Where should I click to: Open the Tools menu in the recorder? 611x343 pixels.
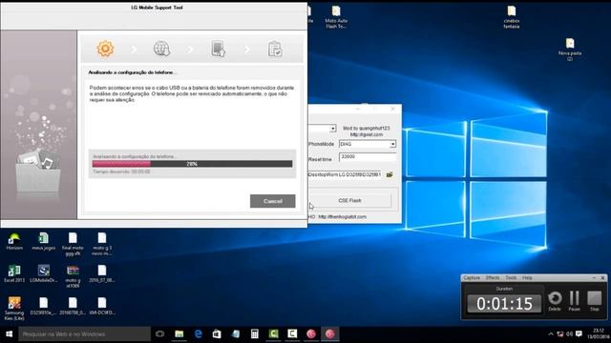click(x=511, y=277)
